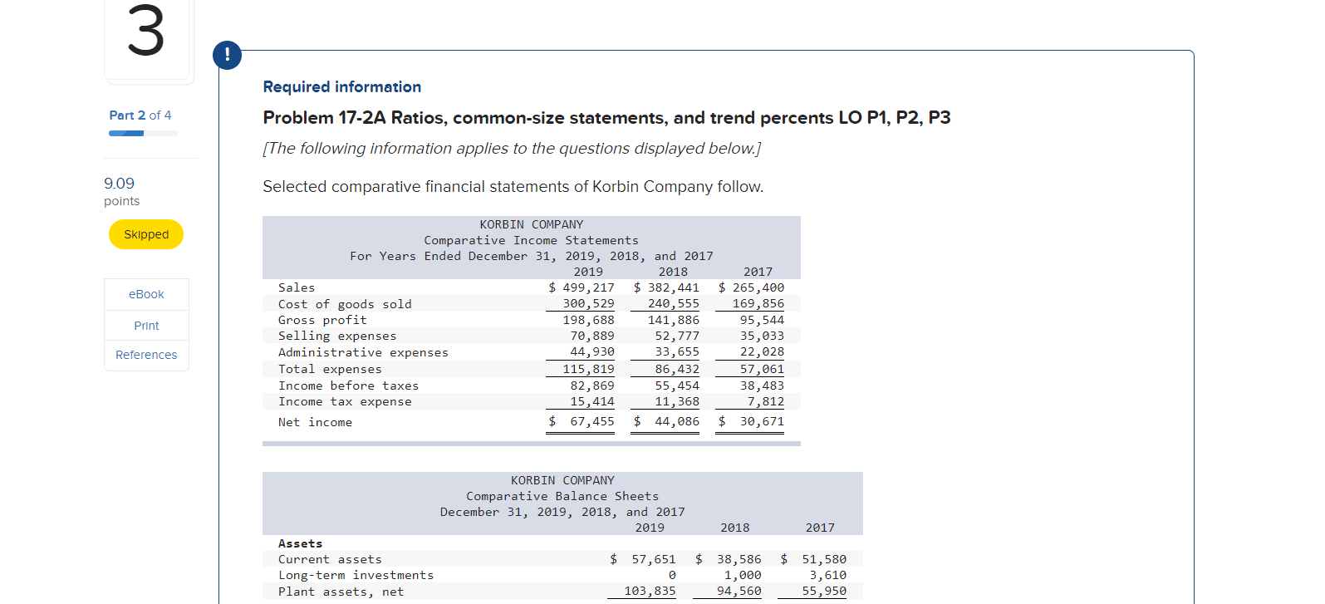The width and height of the screenshot is (1325, 604).
Task: Click the 2018 current assets $38,586
Action: tap(729, 559)
